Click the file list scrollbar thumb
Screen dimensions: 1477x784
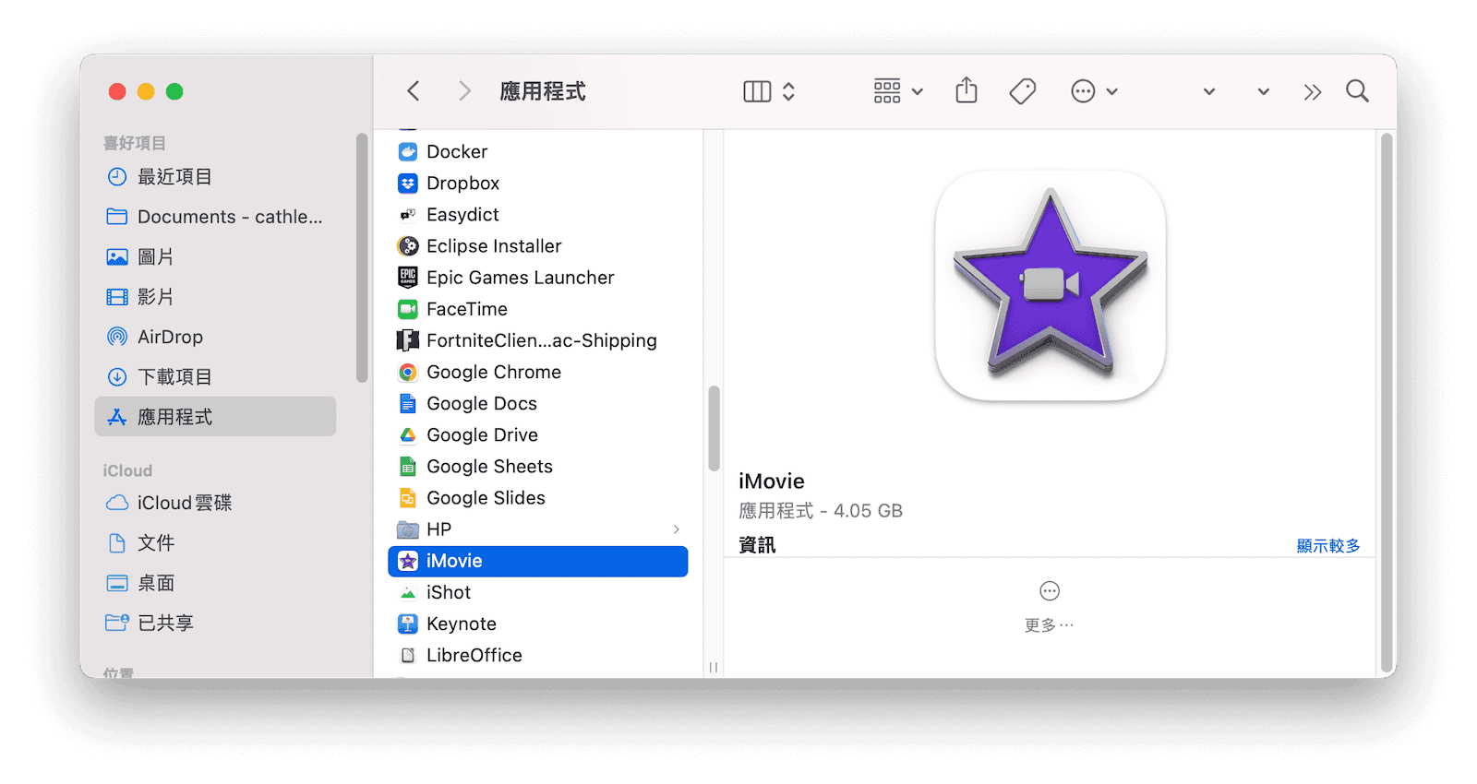(714, 428)
